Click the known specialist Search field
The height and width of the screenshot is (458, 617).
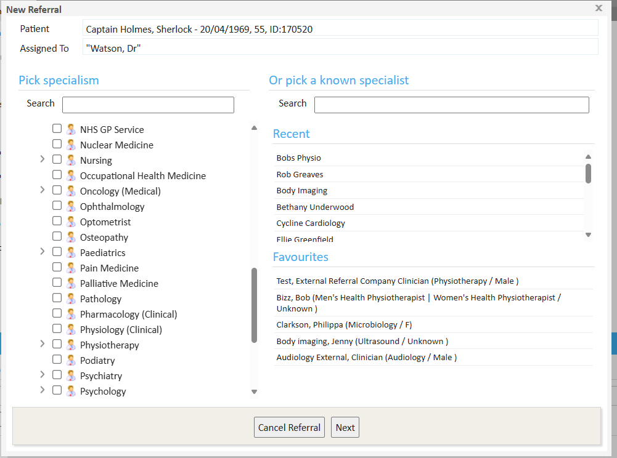click(x=451, y=105)
